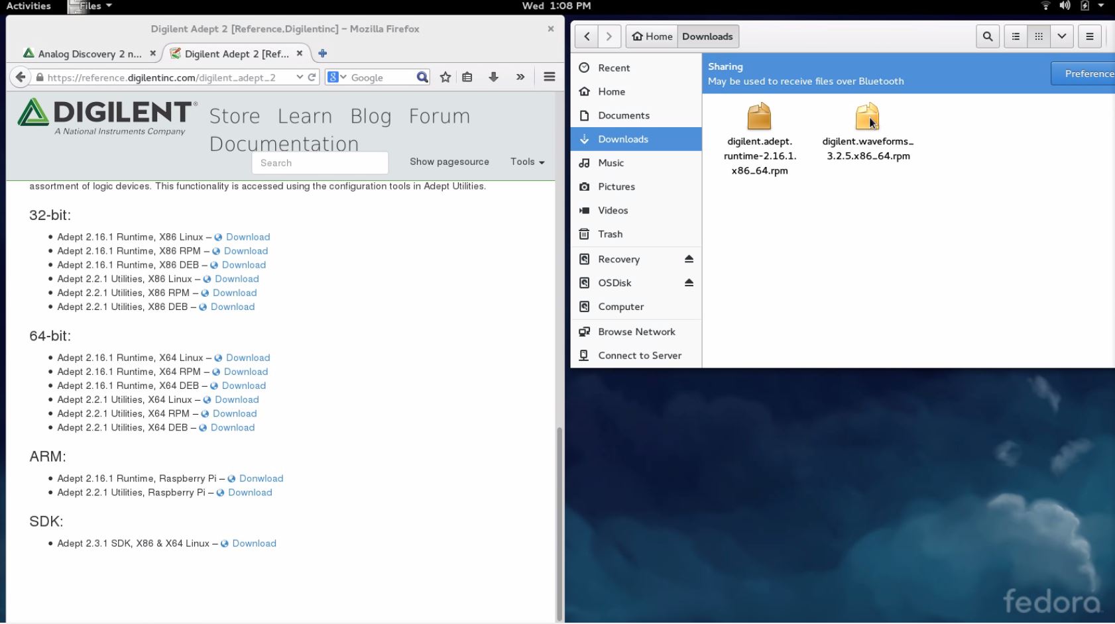The width and height of the screenshot is (1115, 624).
Task: Eject the Recovery volume
Action: [x=689, y=259]
